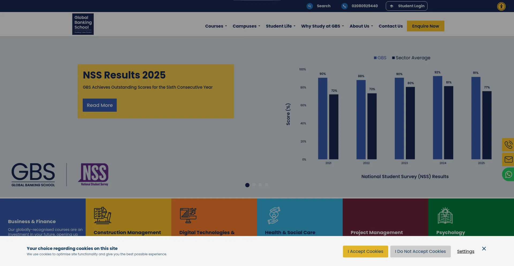This screenshot has width=514, height=266.
Task: Click the 2021 sector average 72% bar
Action: [x=334, y=127]
